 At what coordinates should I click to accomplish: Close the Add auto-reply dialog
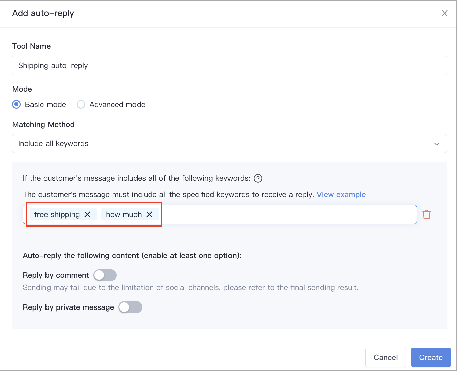point(444,13)
